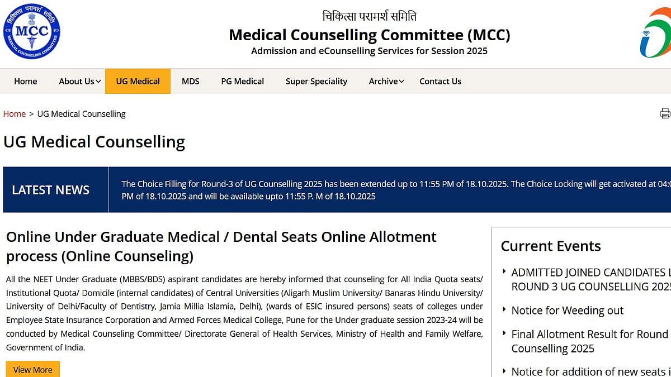Click the Medical Counselling Committee (MCC) title
The width and height of the screenshot is (671, 377).
(369, 35)
